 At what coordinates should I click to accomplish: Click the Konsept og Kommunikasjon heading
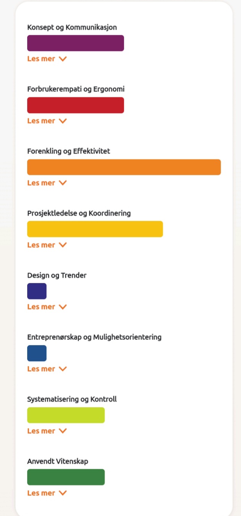click(x=72, y=27)
